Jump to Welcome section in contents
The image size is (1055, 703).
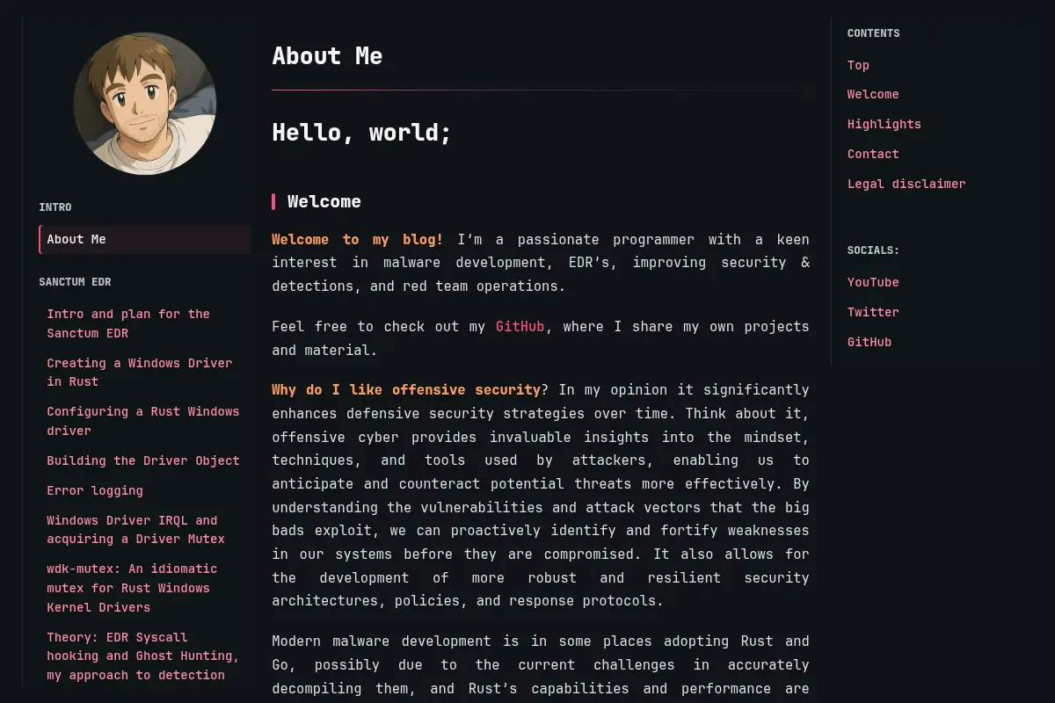click(x=873, y=94)
